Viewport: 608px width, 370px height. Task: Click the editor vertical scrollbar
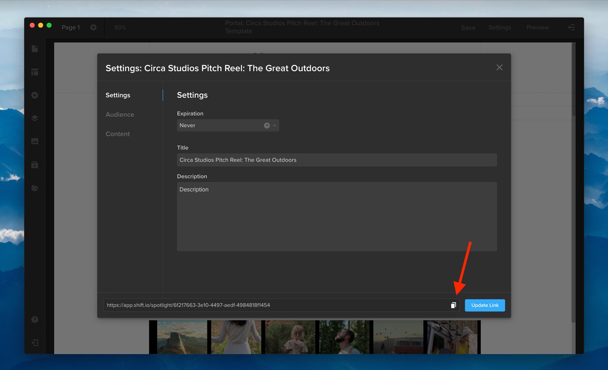[x=573, y=79]
